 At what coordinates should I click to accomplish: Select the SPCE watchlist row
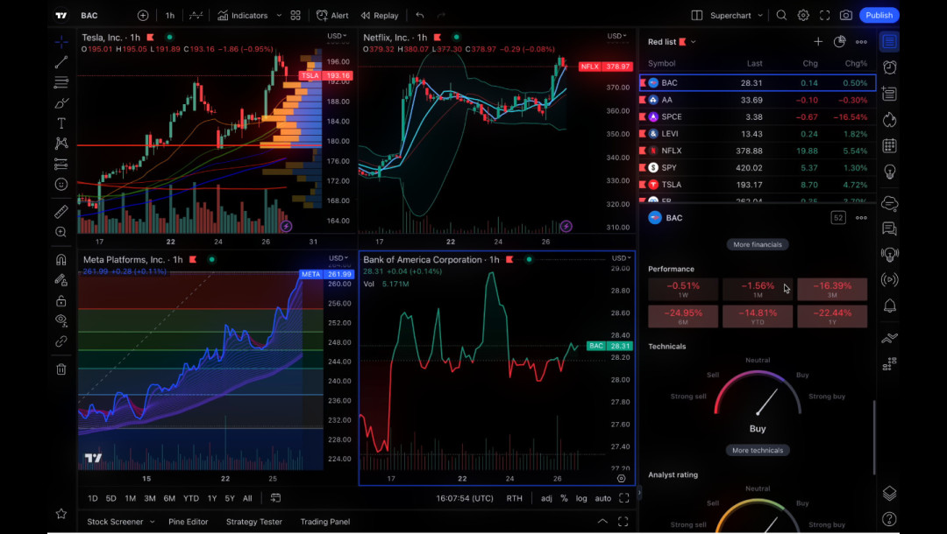(x=758, y=117)
